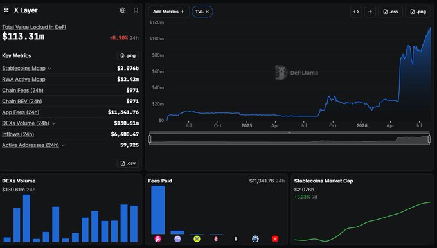The image size is (437, 248).
Task: Open the Chain REV (24h) link
Action: click(22, 101)
